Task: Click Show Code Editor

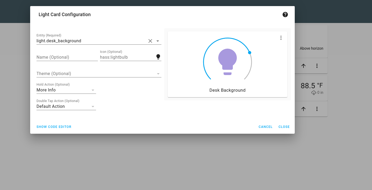Action: click(54, 127)
